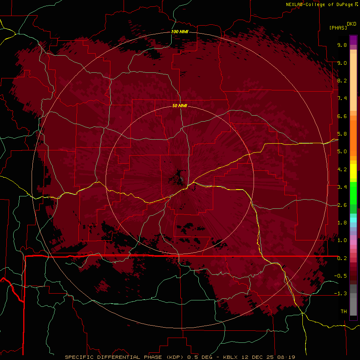Click the 3.4 scale value label
The width and height of the screenshot is (360, 360).
click(x=342, y=187)
